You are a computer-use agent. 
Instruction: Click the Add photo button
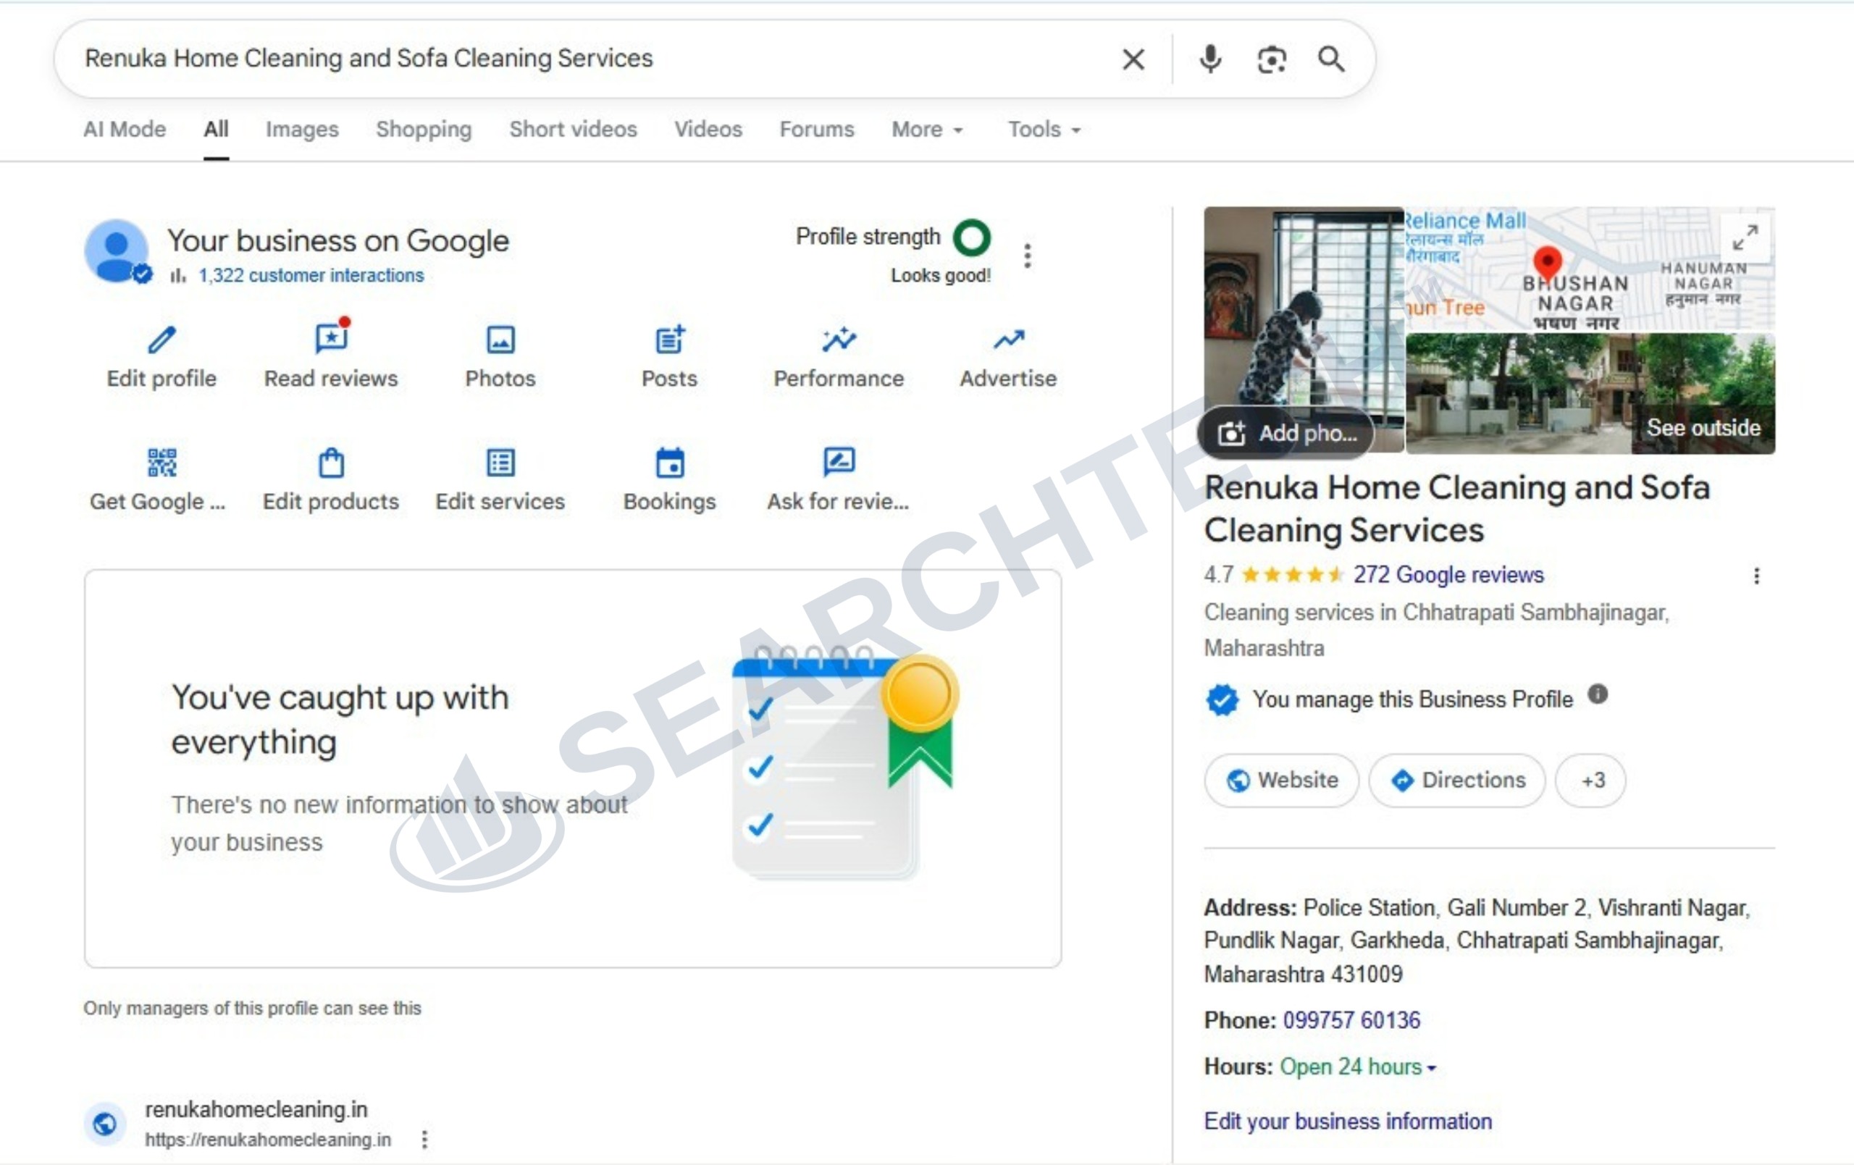coord(1286,434)
